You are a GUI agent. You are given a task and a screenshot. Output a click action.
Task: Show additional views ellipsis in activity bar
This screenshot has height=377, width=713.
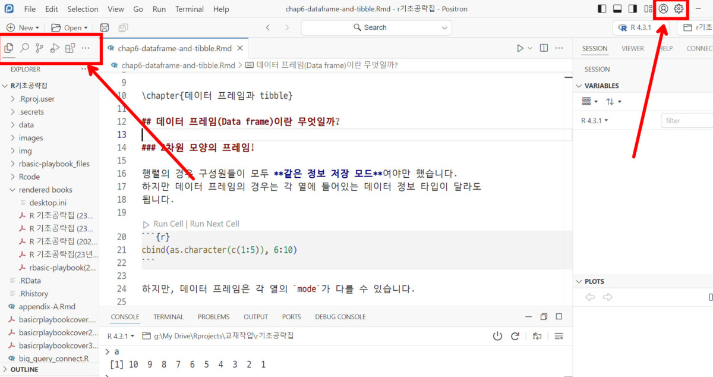tap(86, 48)
